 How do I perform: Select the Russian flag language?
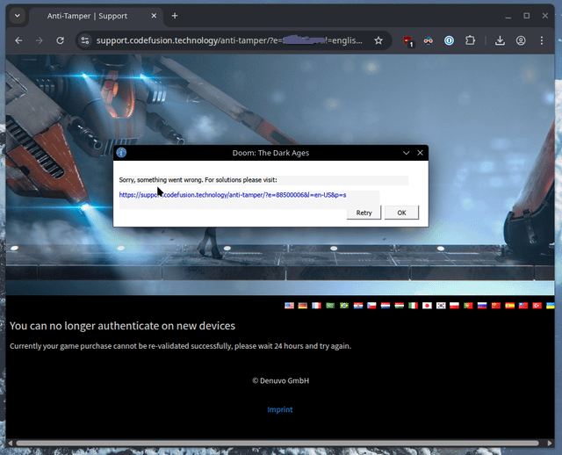[x=482, y=306]
